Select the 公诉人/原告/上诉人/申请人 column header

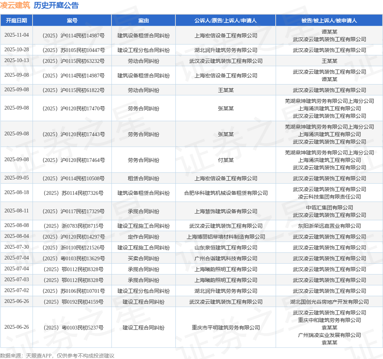tap(226, 21)
